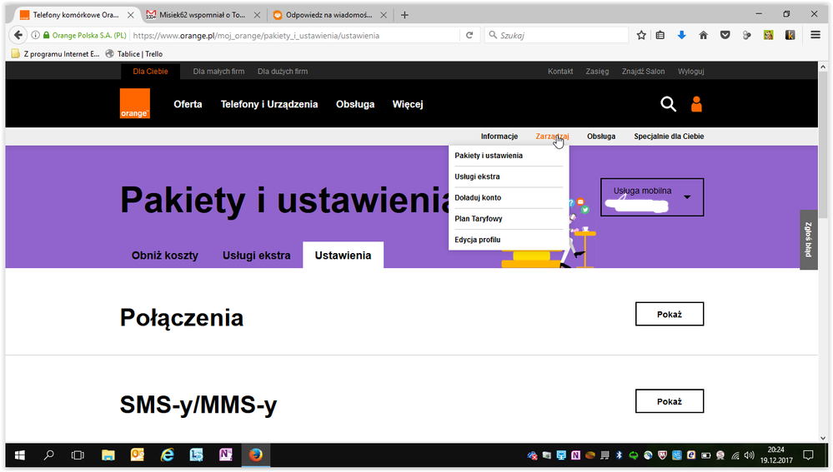
Task: Go back with browser back arrow
Action: [x=18, y=35]
